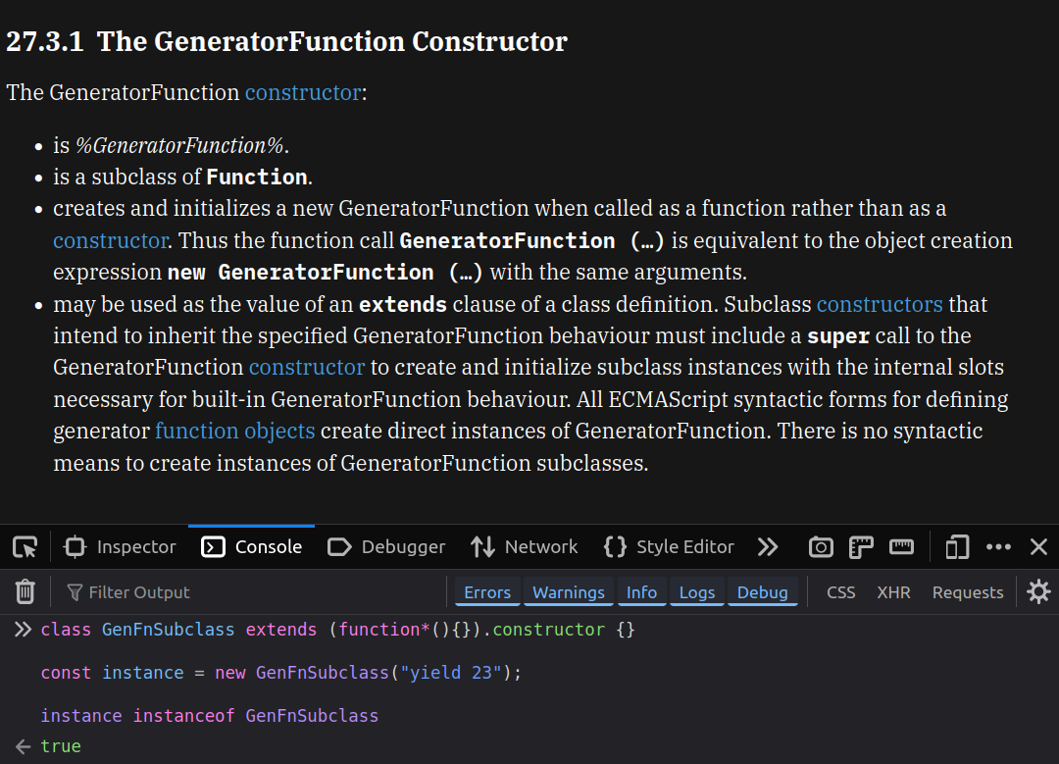Toggle the Debug filter
This screenshot has height=764, width=1059.
pyautogui.click(x=762, y=592)
